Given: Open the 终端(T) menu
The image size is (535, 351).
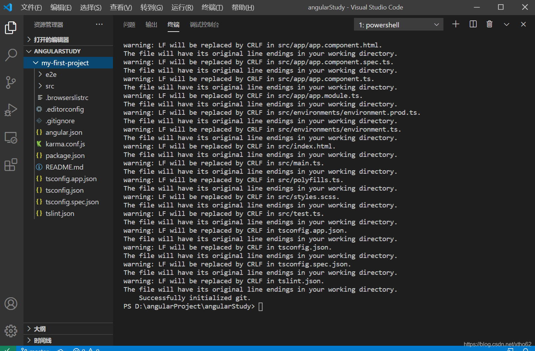Looking at the screenshot, I should pos(212,7).
